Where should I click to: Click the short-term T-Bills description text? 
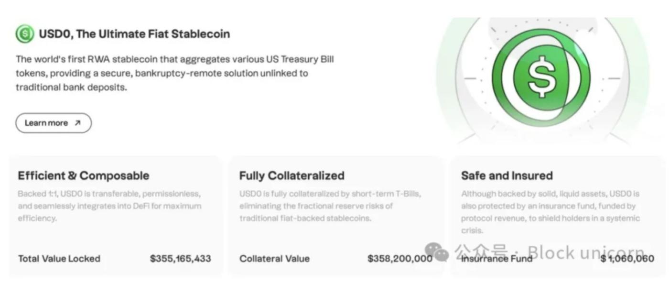pyautogui.click(x=330, y=206)
